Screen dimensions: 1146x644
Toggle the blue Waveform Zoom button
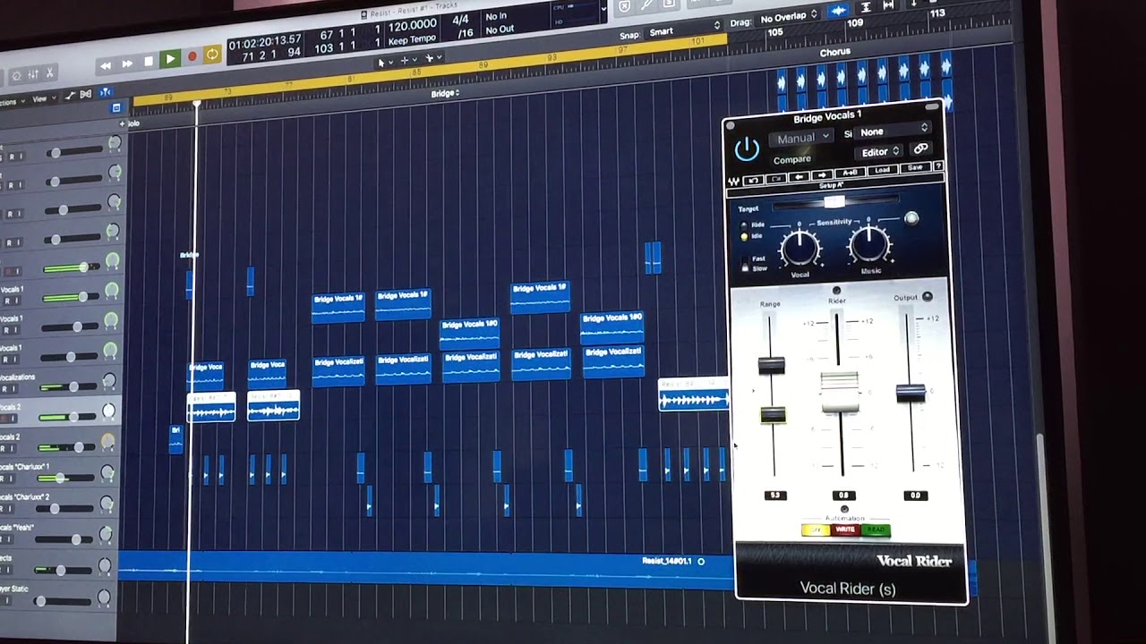[x=838, y=11]
